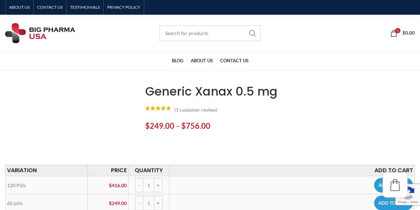
Task: Click the five-star rating
Action: tap(158, 108)
